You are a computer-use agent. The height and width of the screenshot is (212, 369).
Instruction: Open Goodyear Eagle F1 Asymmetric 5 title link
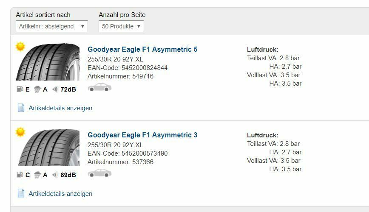(142, 49)
